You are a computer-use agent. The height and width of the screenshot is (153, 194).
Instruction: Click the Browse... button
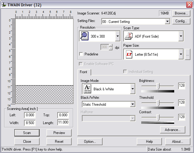181,13
